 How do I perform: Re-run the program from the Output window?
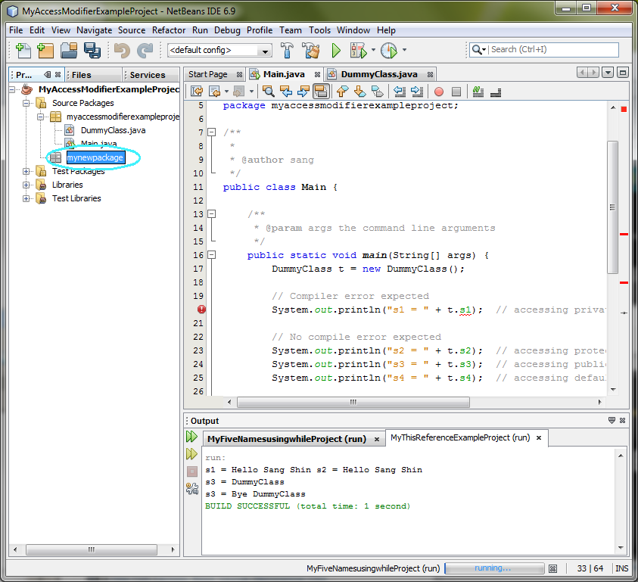coord(191,437)
